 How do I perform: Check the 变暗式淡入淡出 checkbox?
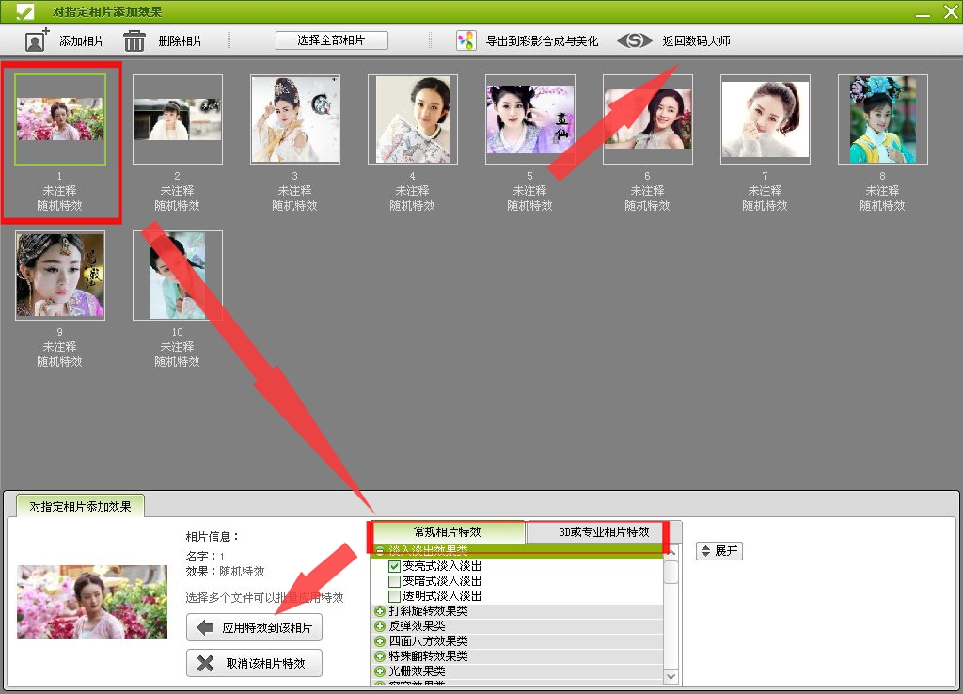[x=394, y=581]
